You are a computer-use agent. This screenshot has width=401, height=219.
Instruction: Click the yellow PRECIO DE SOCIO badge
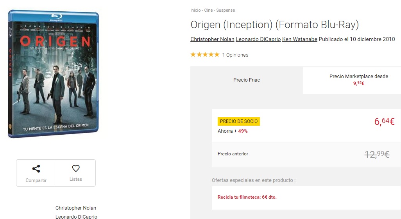[238, 121]
